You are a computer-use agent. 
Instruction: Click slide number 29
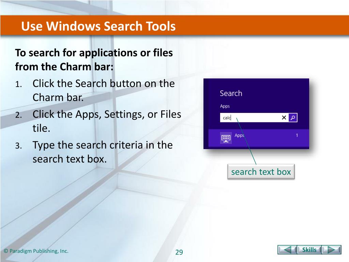[179, 252]
